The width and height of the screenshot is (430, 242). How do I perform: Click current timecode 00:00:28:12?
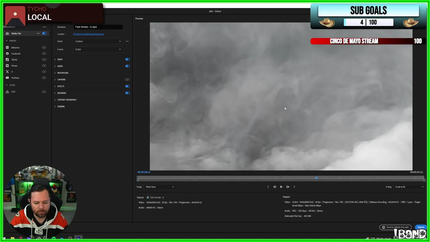pyautogui.click(x=144, y=172)
